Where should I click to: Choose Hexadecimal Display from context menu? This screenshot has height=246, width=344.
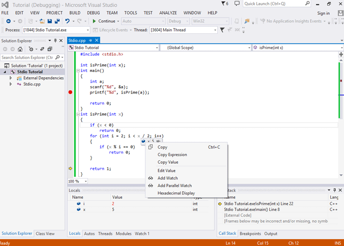(176, 193)
